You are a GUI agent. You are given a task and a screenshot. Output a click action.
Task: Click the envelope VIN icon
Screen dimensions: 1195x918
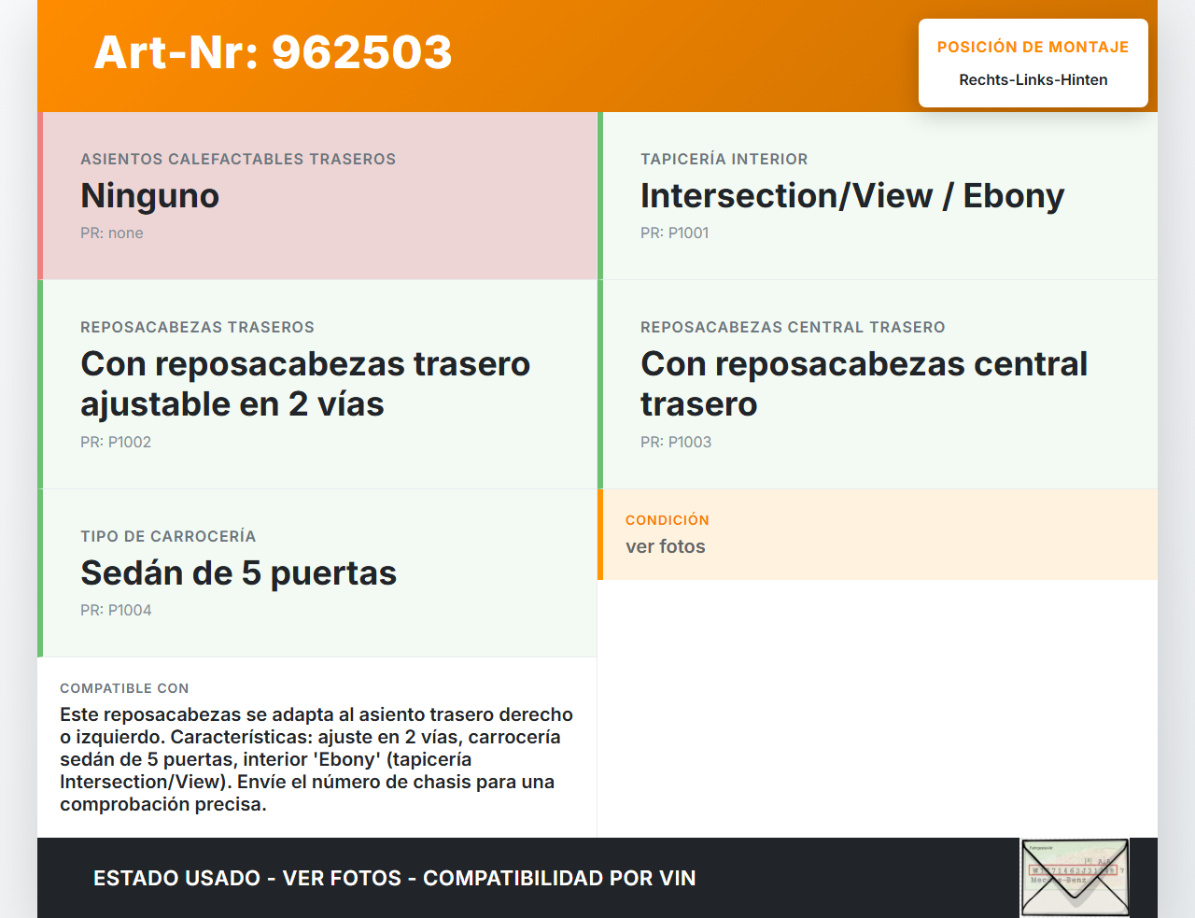coord(1075,877)
